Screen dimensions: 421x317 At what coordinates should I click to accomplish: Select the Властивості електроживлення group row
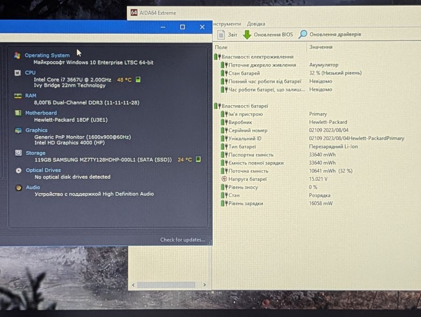pyautogui.click(x=254, y=57)
